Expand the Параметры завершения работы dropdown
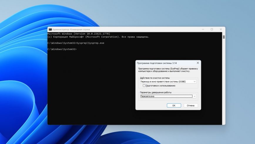255x144 pixels. pos(168,96)
